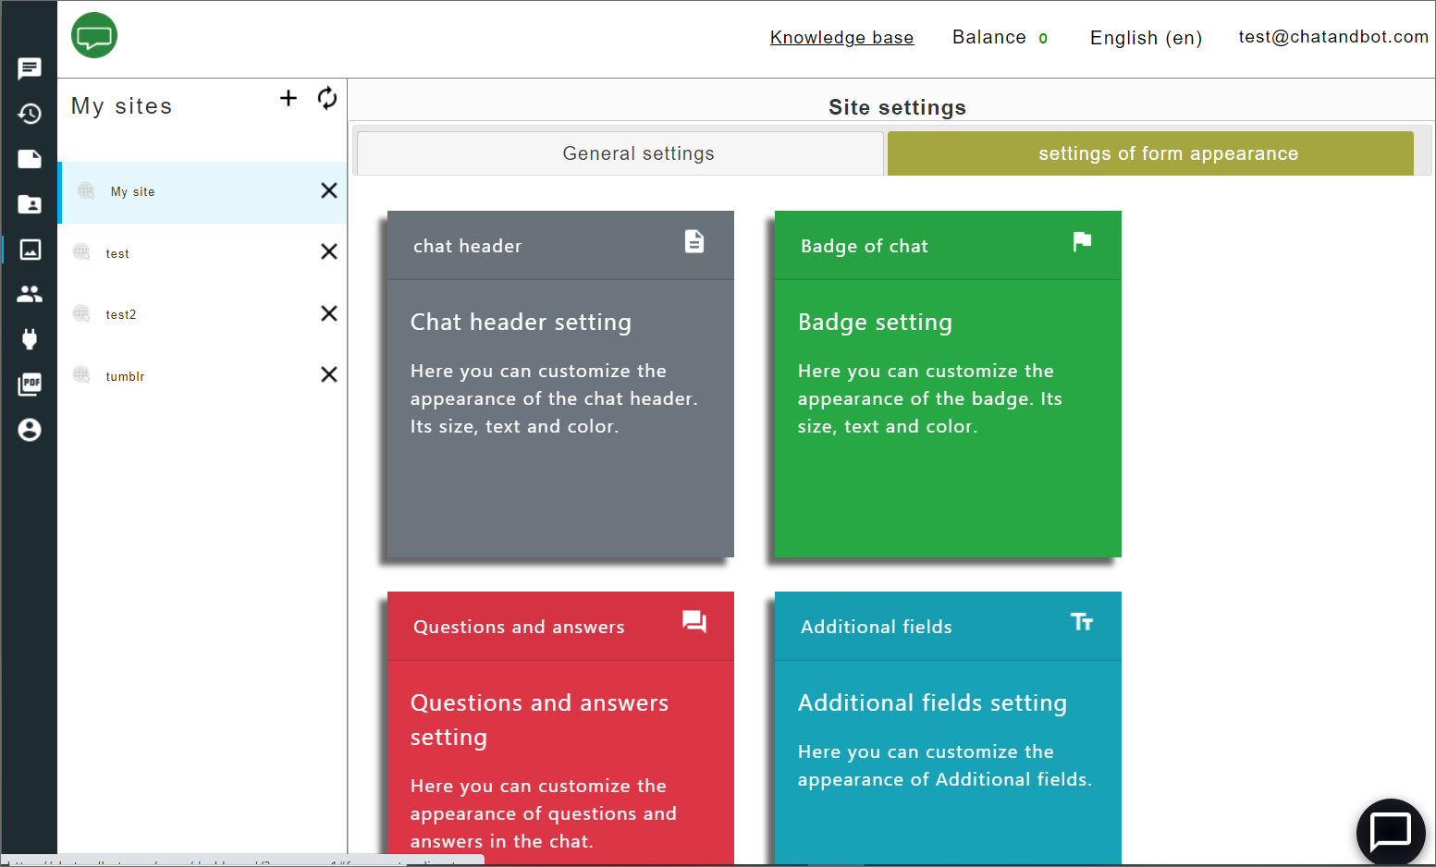The height and width of the screenshot is (867, 1436).
Task: Select 'test' in sites list
Action: [x=203, y=253]
